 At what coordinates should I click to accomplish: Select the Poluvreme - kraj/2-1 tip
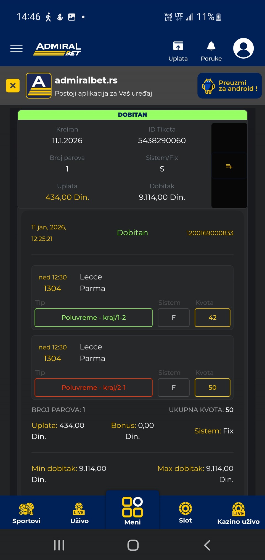(x=94, y=388)
